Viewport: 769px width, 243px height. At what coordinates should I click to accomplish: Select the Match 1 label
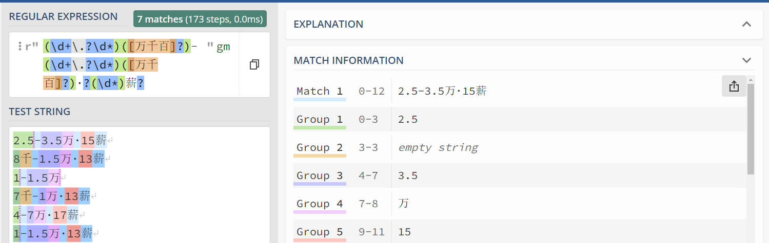pyautogui.click(x=320, y=91)
